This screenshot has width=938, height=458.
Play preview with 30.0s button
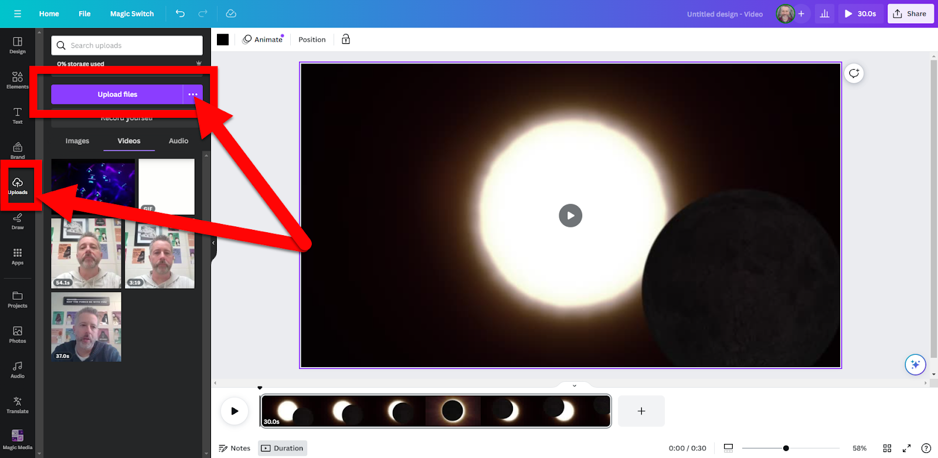coord(860,13)
